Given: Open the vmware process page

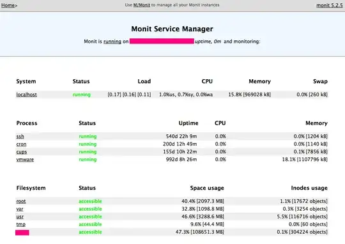Looking at the screenshot, I should pyautogui.click(x=25, y=160).
